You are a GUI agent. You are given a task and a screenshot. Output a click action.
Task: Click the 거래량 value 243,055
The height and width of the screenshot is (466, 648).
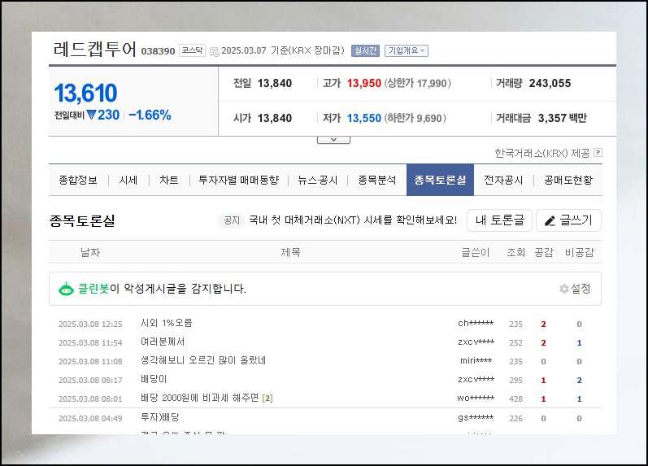[x=550, y=84]
